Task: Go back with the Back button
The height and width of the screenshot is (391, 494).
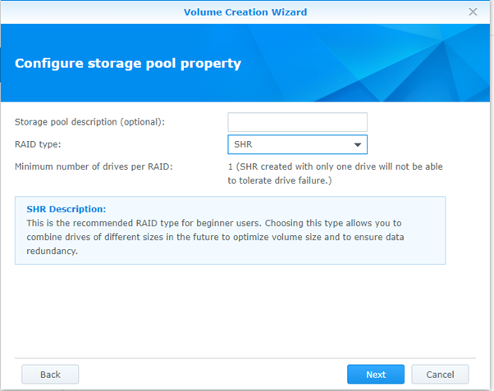Action: point(50,374)
